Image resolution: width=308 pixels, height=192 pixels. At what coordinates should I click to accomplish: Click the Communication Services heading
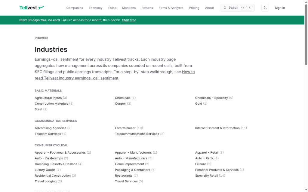click(56, 121)
